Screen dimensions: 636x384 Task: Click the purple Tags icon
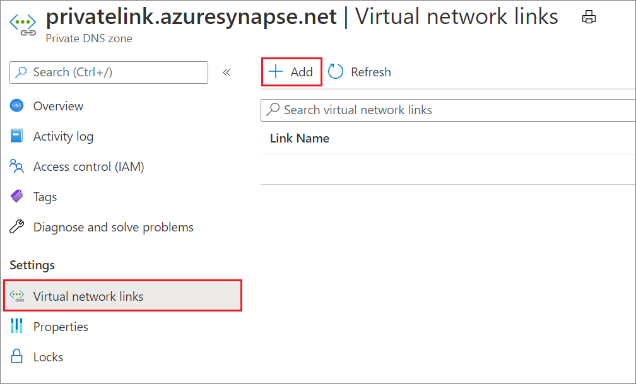coord(16,196)
